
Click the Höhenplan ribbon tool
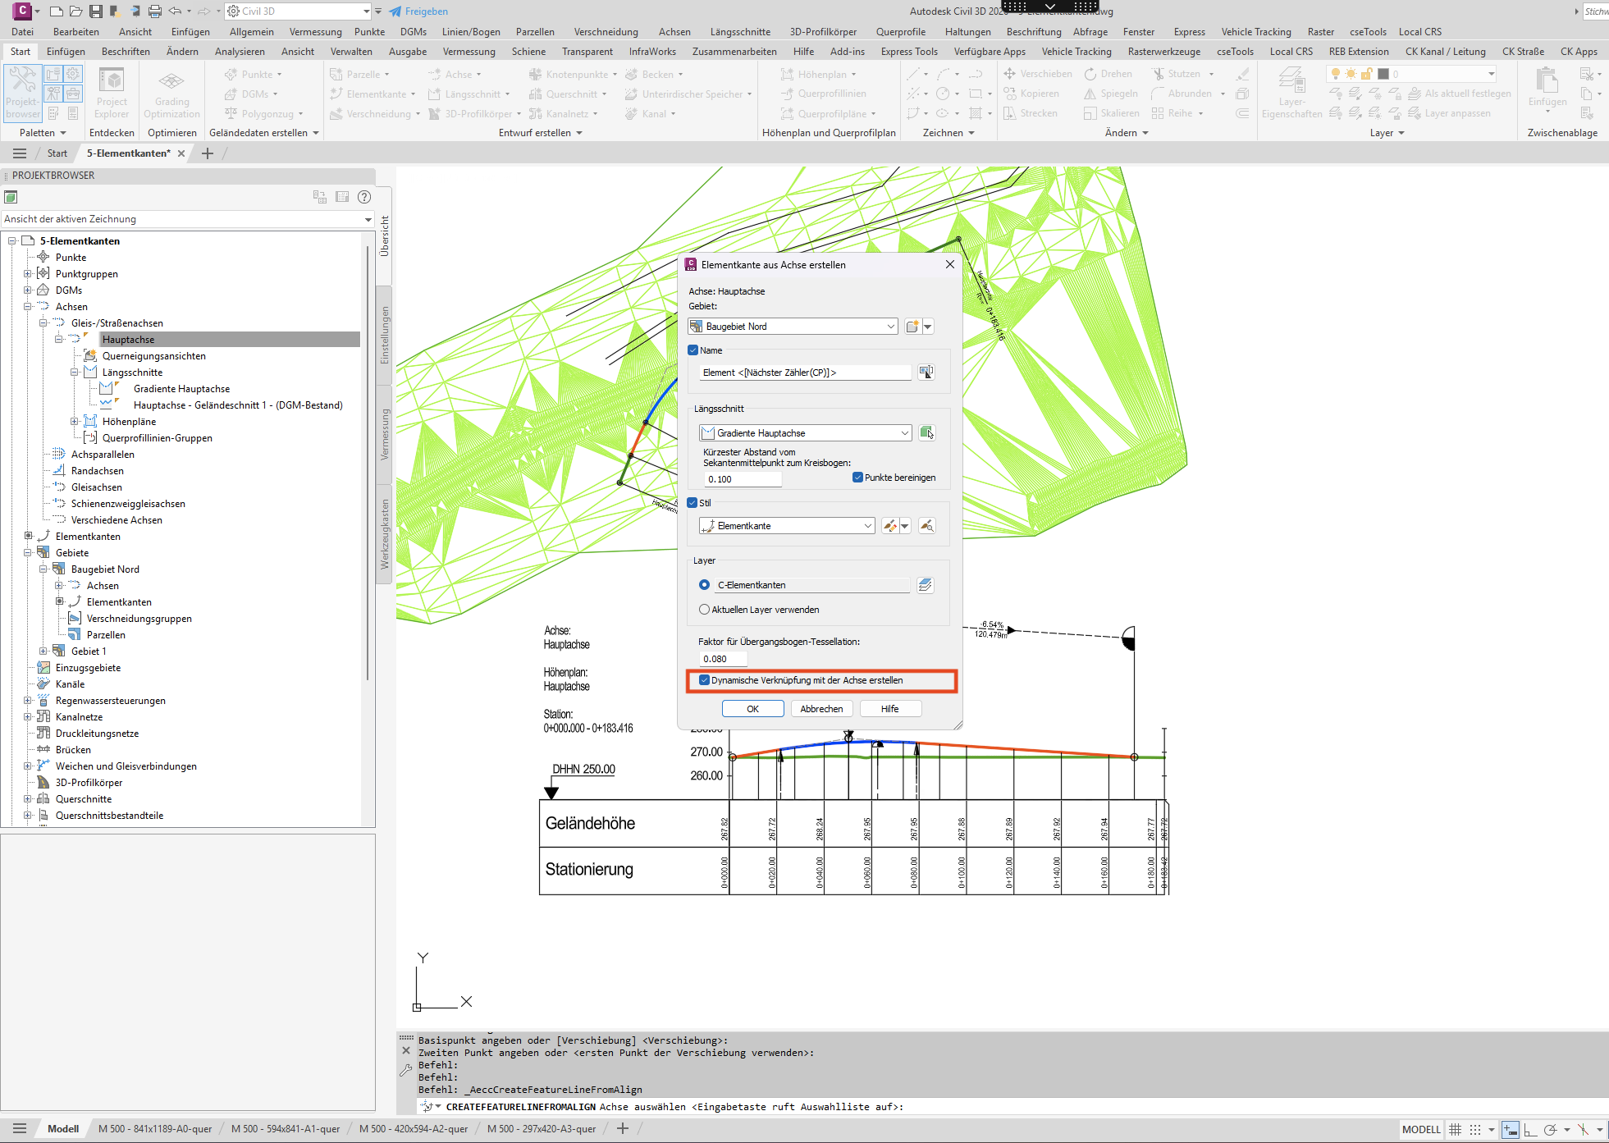pyautogui.click(x=819, y=74)
